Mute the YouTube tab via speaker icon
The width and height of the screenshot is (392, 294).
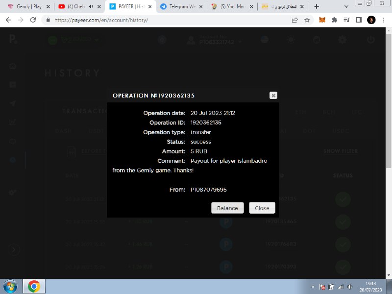(91, 7)
